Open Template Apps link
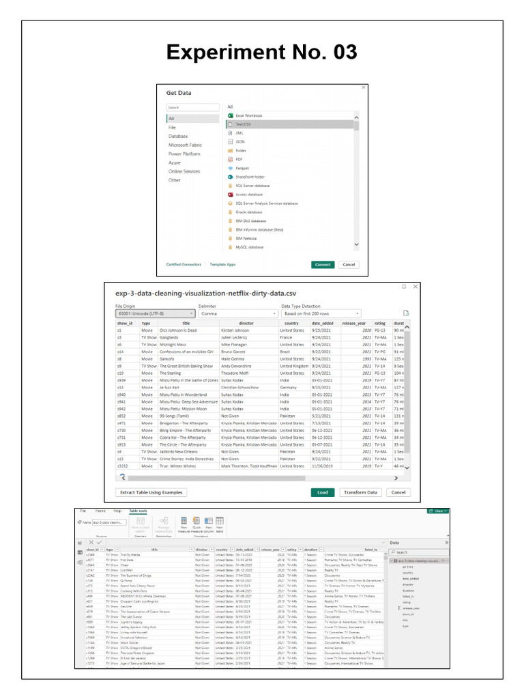The image size is (524, 699). (x=223, y=264)
